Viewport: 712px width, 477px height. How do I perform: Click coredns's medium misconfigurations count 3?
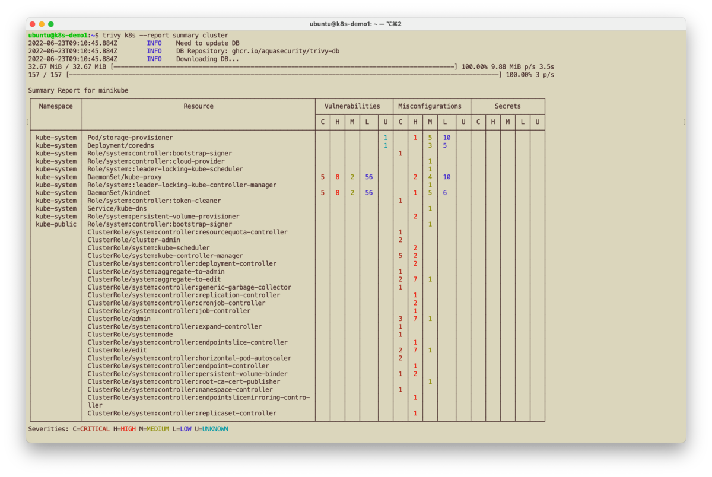coord(430,145)
